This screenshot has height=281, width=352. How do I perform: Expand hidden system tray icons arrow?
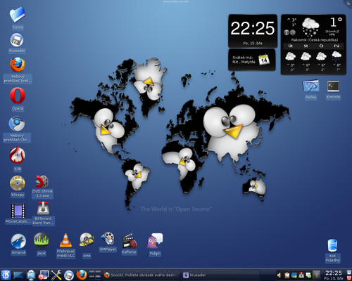[316, 275]
